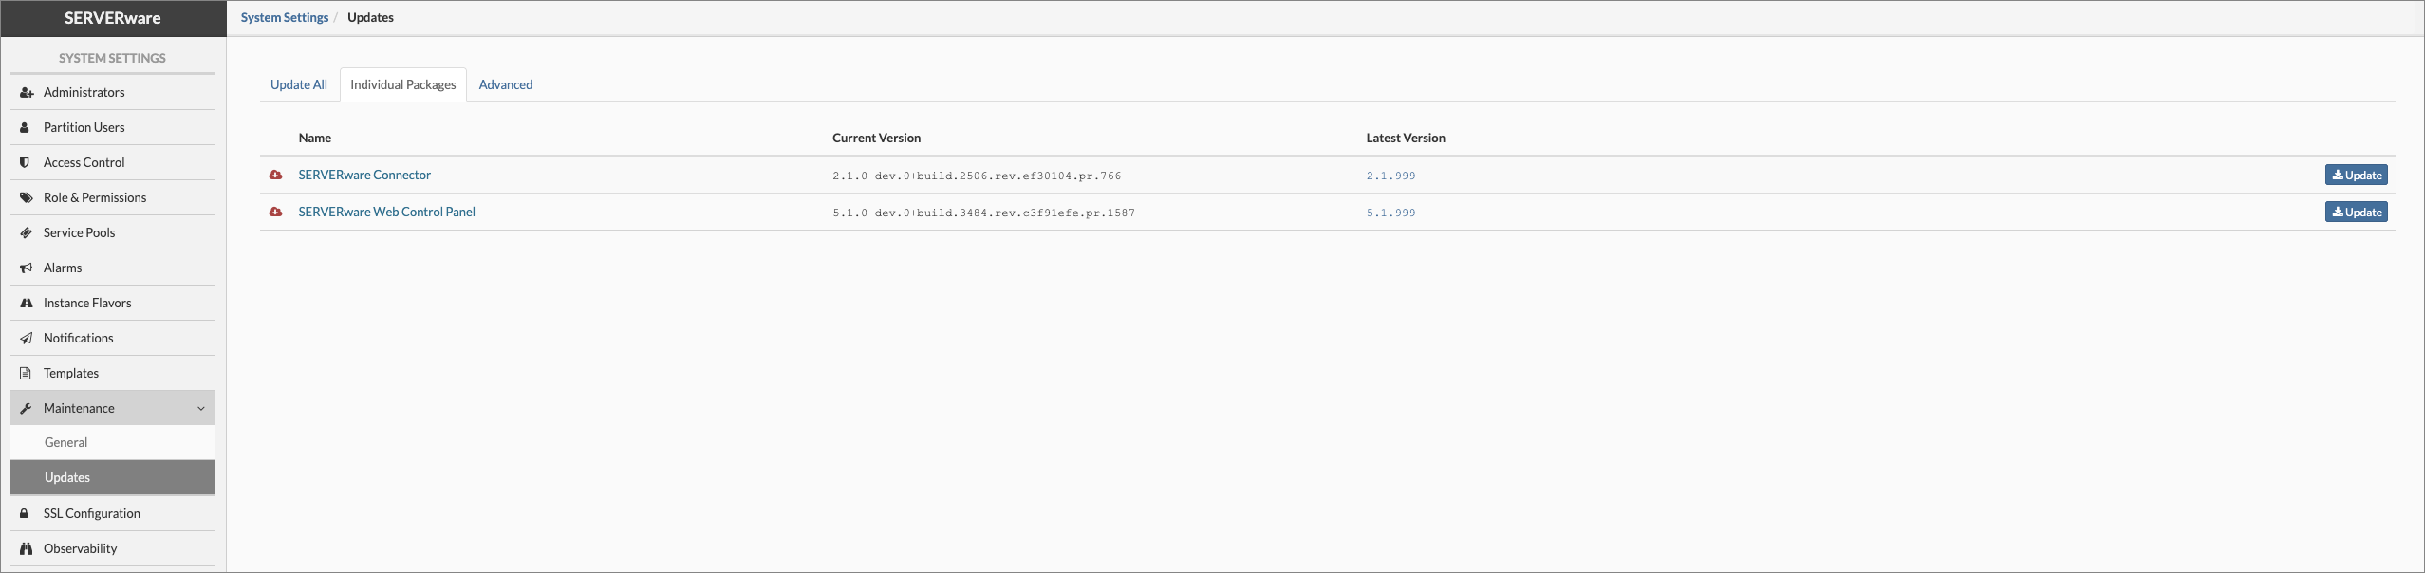This screenshot has width=2425, height=573.
Task: Click latest version 2.1.999 link
Action: pyautogui.click(x=1390, y=176)
